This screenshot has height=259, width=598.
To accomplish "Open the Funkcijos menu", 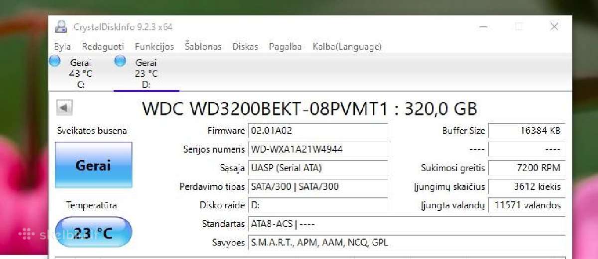I will pos(154,47).
